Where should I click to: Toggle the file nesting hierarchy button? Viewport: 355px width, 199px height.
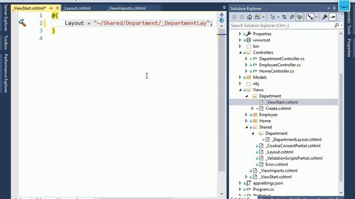(x=310, y=17)
